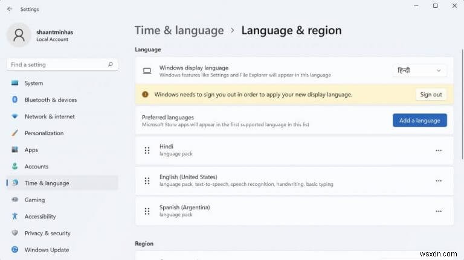This screenshot has height=260, width=464.
Task: Click the search magnifier icon
Action: tap(110, 65)
